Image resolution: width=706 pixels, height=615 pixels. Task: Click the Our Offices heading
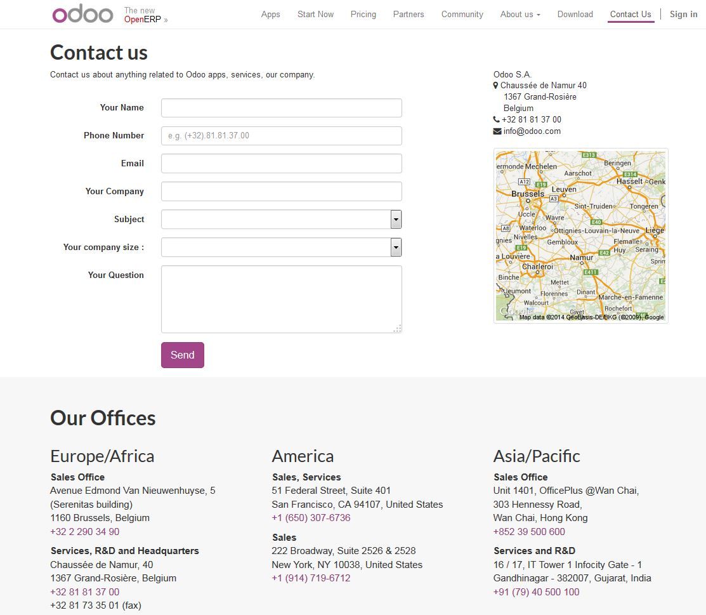click(103, 418)
